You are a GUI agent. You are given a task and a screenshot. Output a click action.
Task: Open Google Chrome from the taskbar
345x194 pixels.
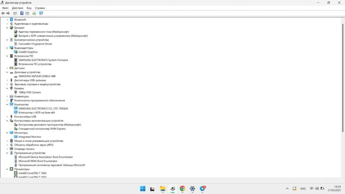coord(183,188)
